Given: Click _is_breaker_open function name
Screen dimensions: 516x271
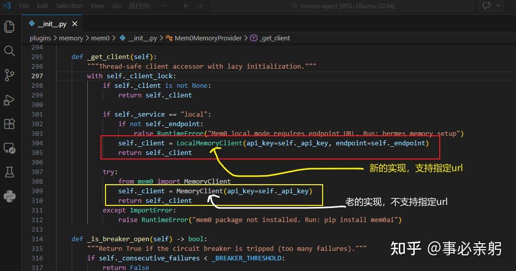Looking at the screenshot, I should click(118, 239).
